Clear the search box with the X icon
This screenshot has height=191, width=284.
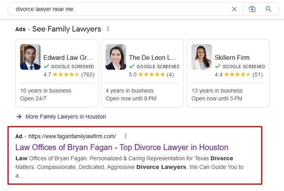point(234,9)
